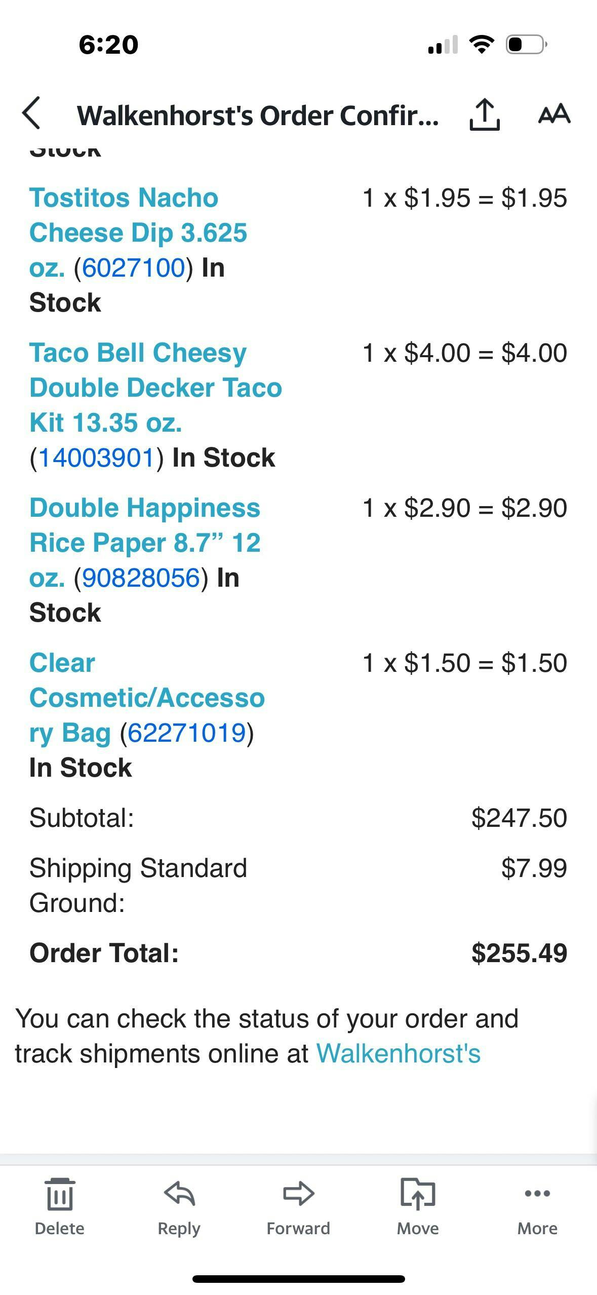The image size is (597, 1295).
Task: Open item number 62271019 link
Action: 186,733
